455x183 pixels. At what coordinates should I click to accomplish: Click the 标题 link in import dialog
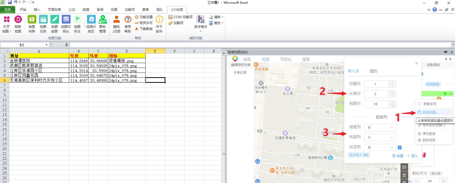tap(398, 156)
